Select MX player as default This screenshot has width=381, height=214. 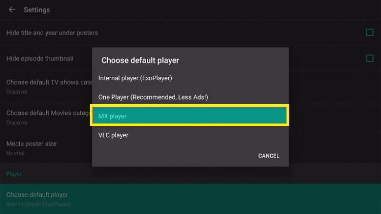click(190, 116)
